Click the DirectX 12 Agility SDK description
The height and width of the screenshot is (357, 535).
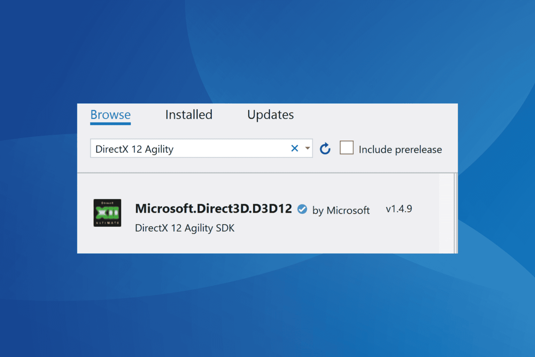185,228
